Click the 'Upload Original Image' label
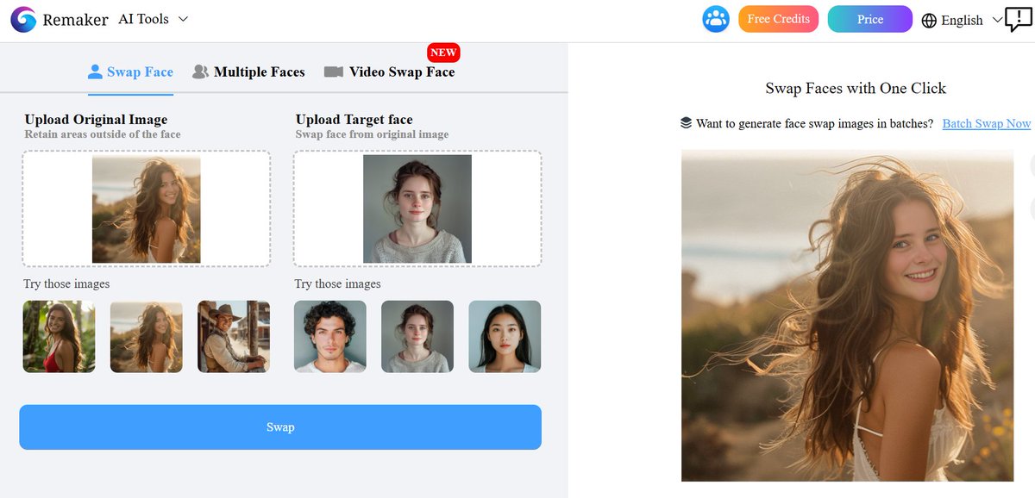This screenshot has width=1035, height=498. tap(96, 119)
